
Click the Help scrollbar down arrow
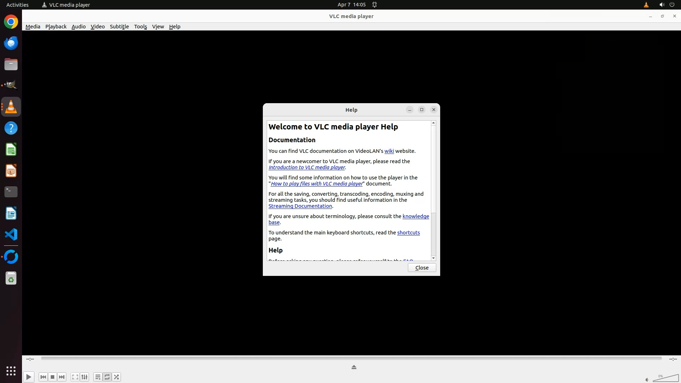pos(433,258)
